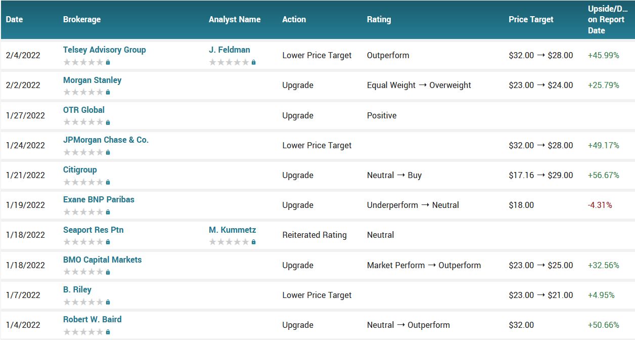Select the Positive rating cell
Image resolution: width=635 pixels, height=340 pixels.
[x=382, y=115]
